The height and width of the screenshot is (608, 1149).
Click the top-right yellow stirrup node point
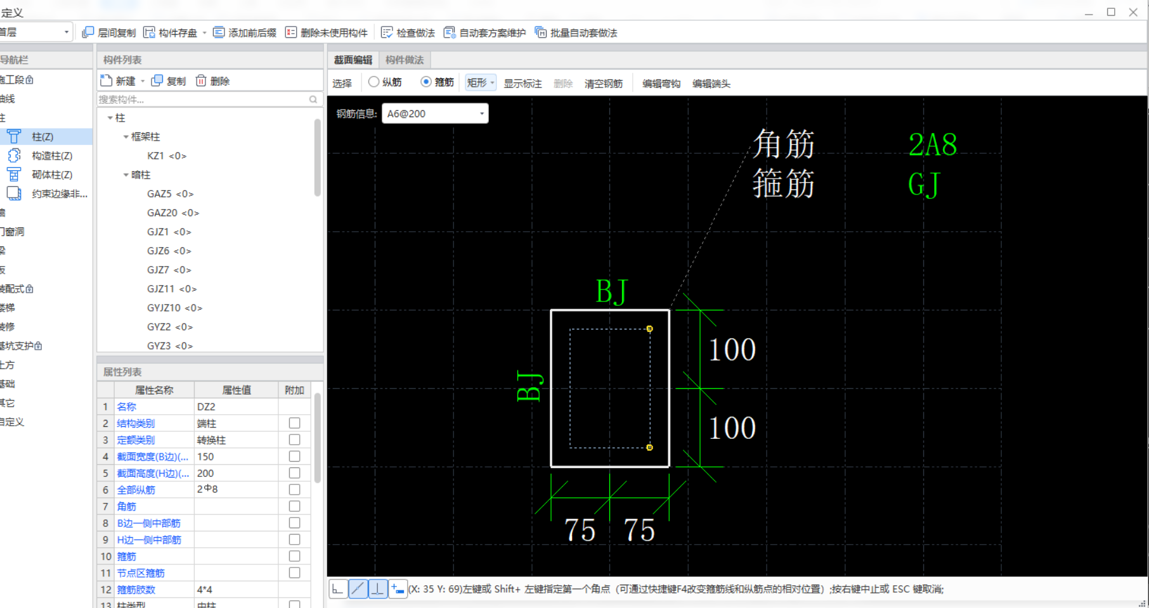(649, 329)
